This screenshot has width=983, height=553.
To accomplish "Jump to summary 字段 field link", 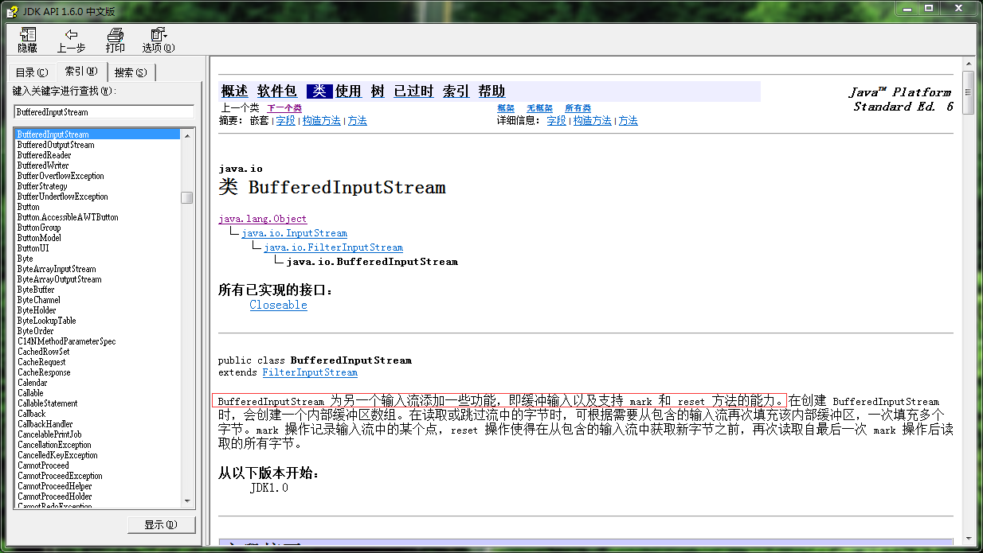I will (286, 121).
